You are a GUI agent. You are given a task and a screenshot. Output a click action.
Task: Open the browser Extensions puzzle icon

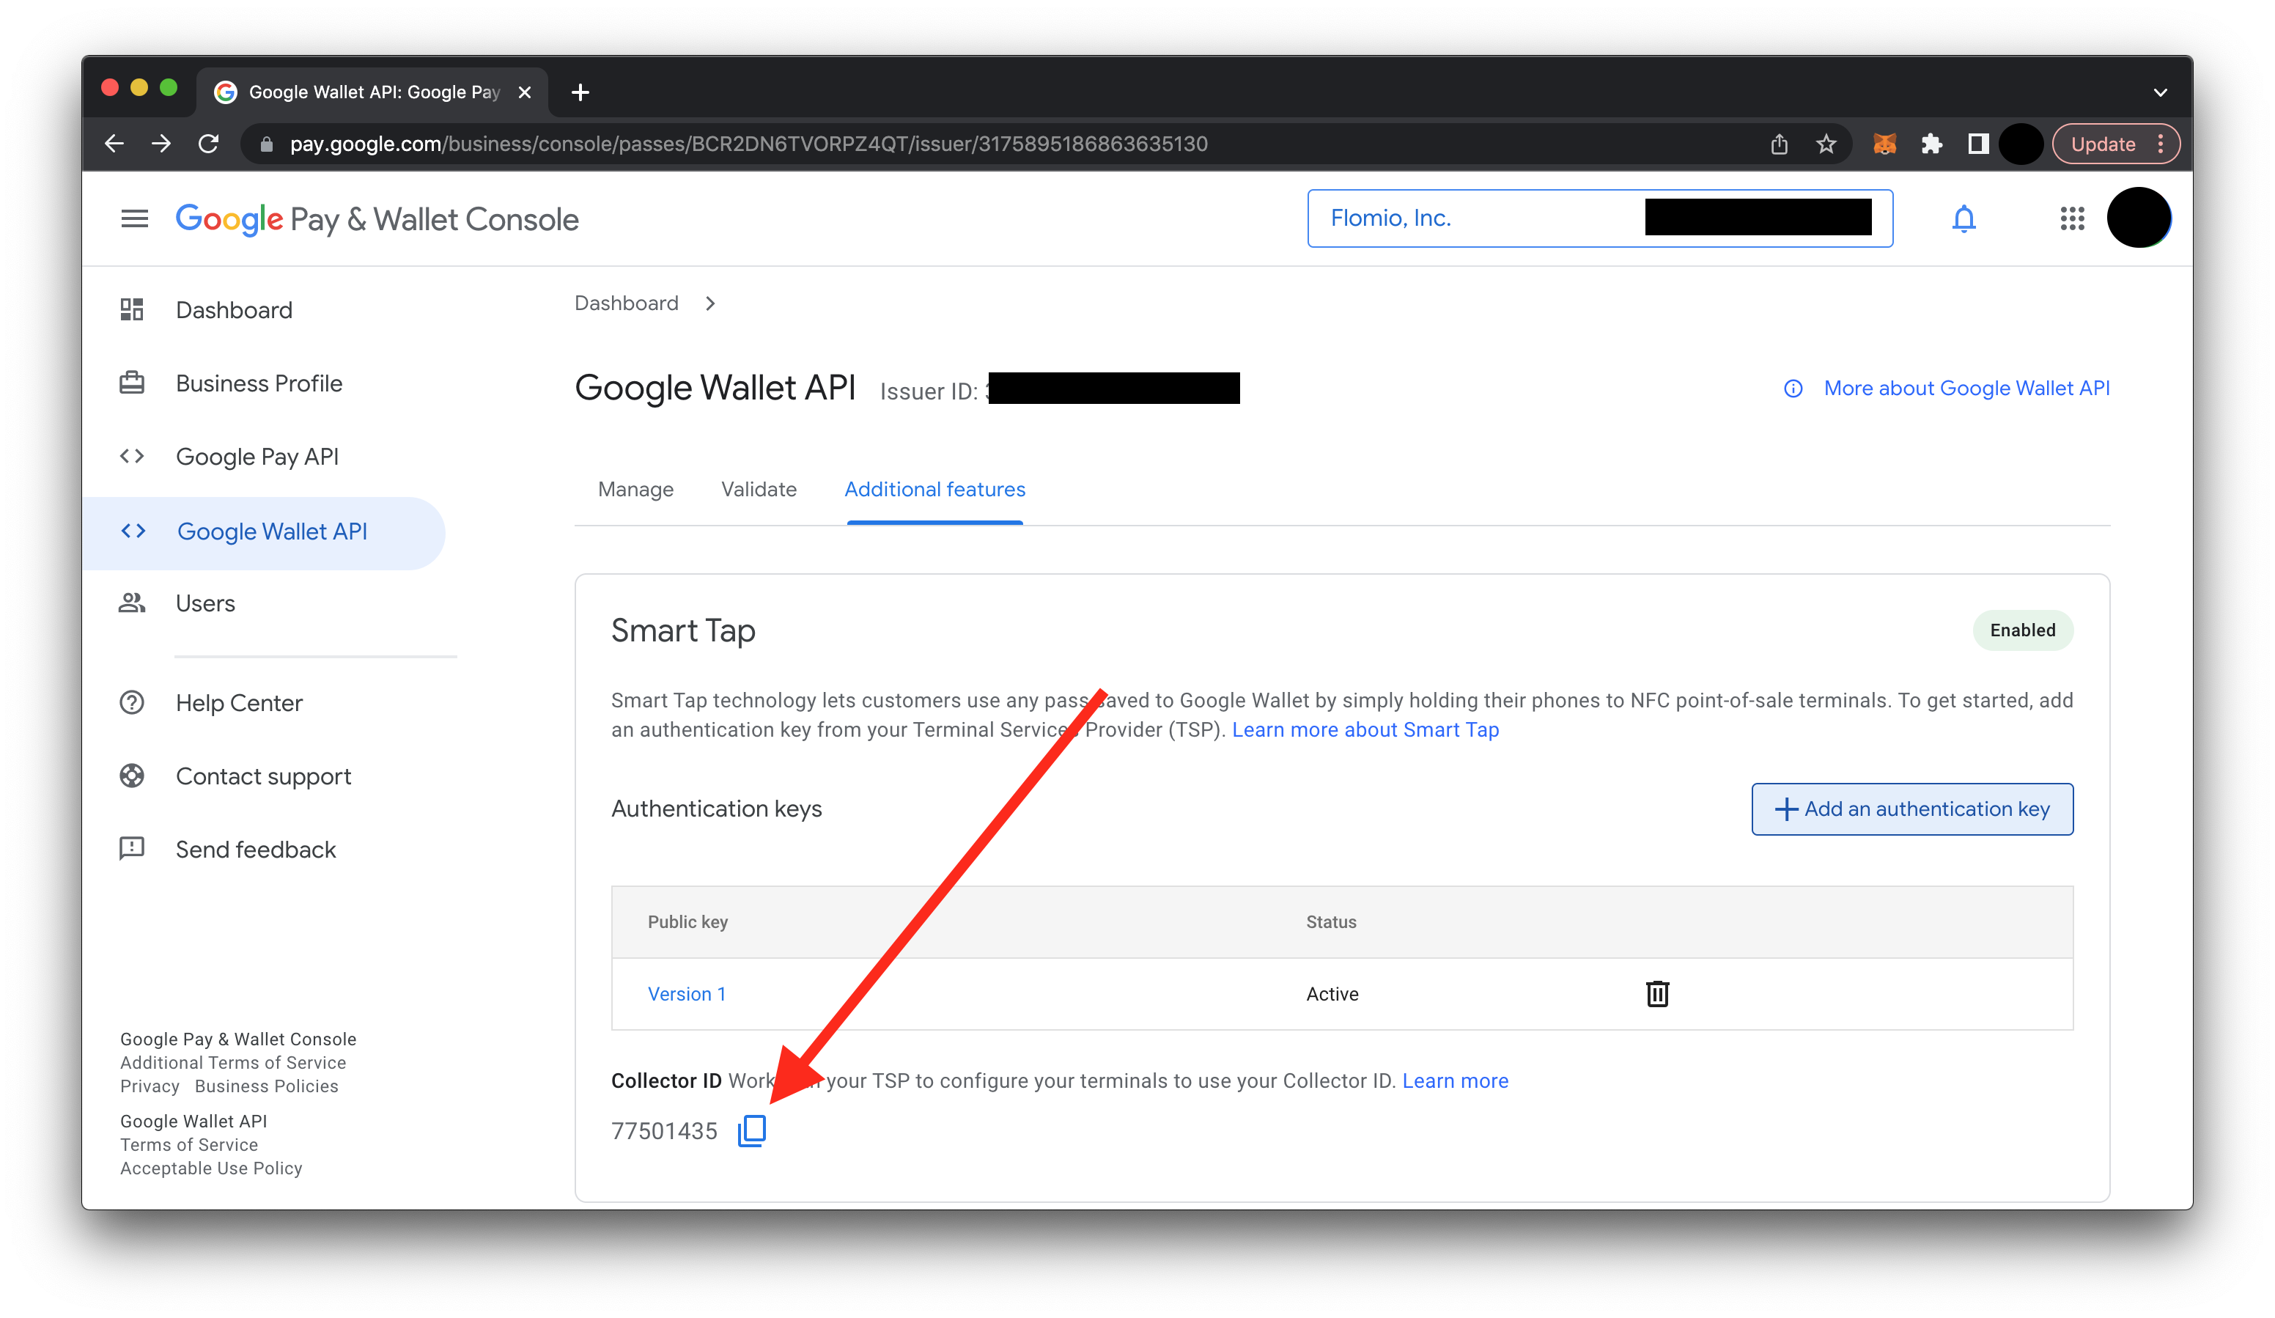pyautogui.click(x=1931, y=144)
